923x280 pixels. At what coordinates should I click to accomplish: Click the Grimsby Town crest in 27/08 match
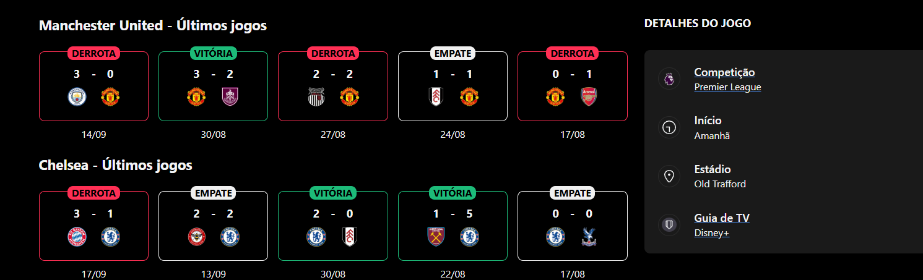(x=317, y=97)
